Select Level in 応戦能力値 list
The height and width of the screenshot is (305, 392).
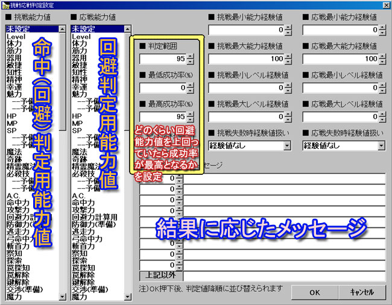coord(81,37)
